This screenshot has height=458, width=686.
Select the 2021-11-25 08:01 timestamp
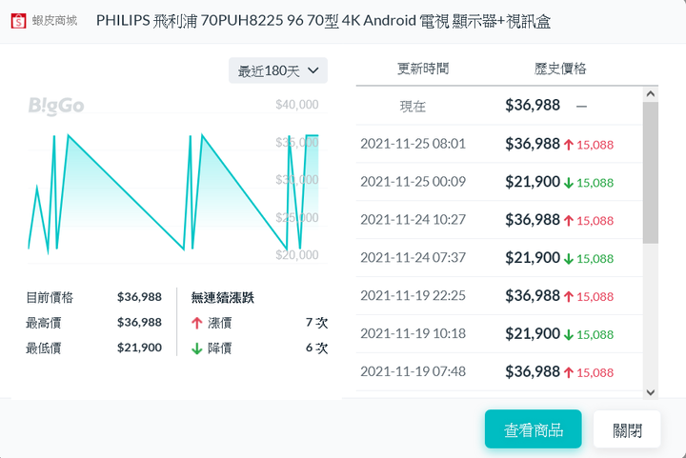(413, 144)
